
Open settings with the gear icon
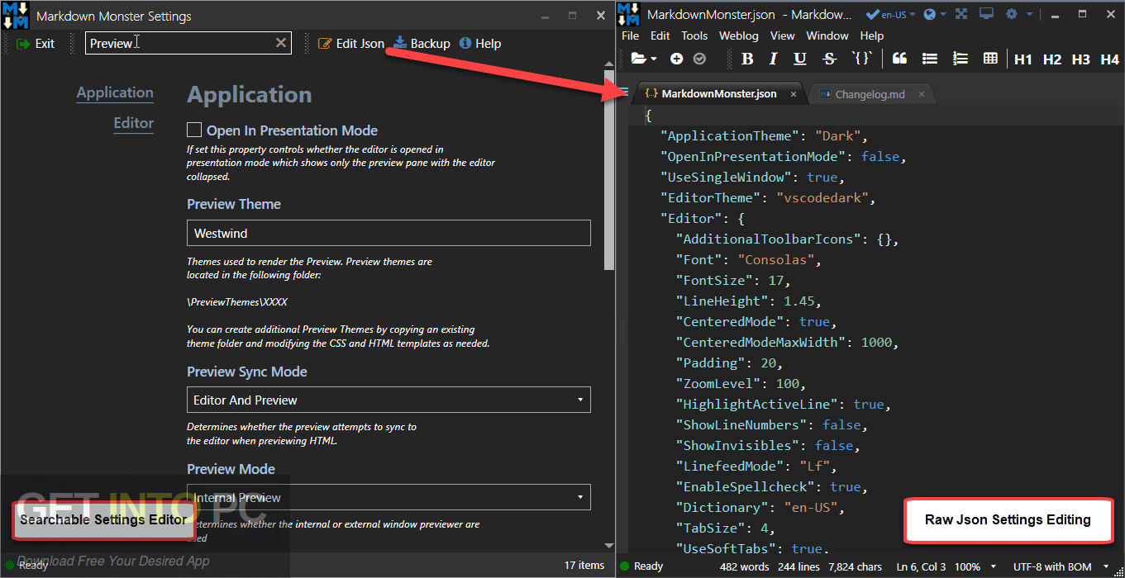click(x=1013, y=14)
